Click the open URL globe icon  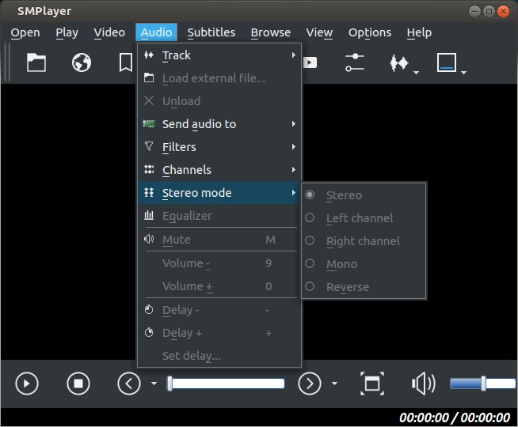click(81, 62)
